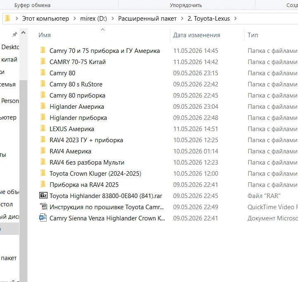Sort files by Имя column header
The image size is (298, 282).
pos(45,35)
